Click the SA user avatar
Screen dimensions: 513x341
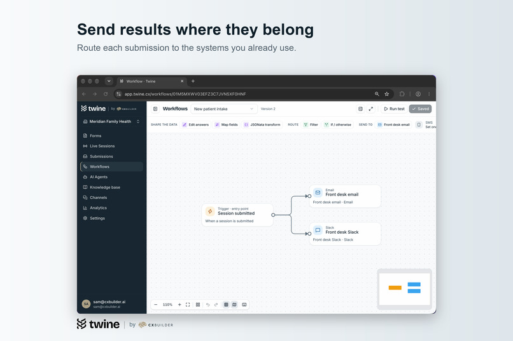pyautogui.click(x=86, y=304)
